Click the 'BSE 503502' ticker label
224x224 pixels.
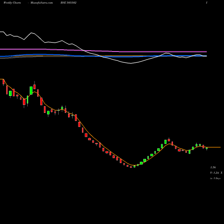coord(69,3)
